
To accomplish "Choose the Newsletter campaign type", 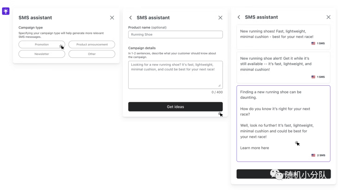I will click(42, 54).
